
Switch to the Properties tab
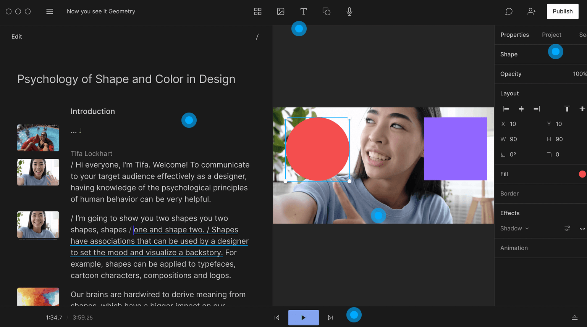tap(514, 35)
